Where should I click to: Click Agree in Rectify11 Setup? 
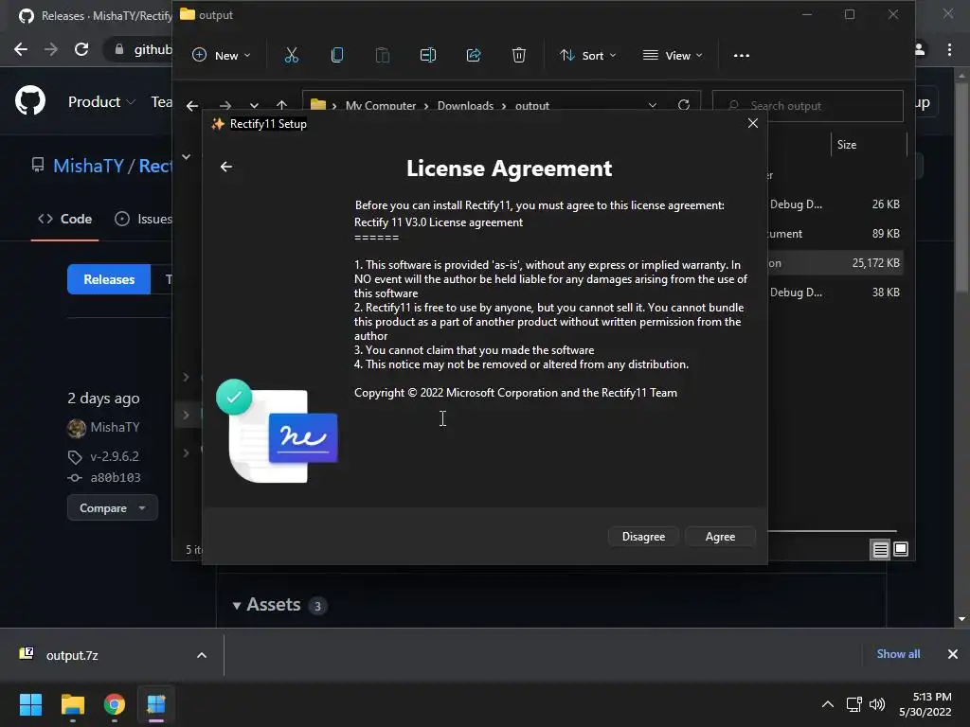[720, 537]
